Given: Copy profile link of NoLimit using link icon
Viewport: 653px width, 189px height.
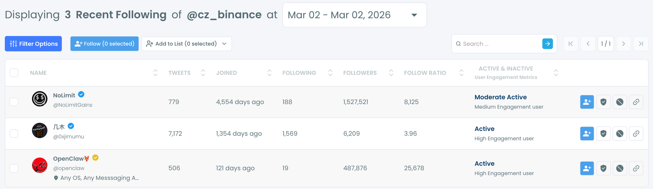Looking at the screenshot, I should pyautogui.click(x=636, y=102).
